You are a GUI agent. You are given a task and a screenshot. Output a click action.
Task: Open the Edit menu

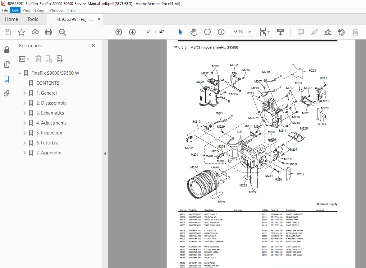(x=15, y=10)
